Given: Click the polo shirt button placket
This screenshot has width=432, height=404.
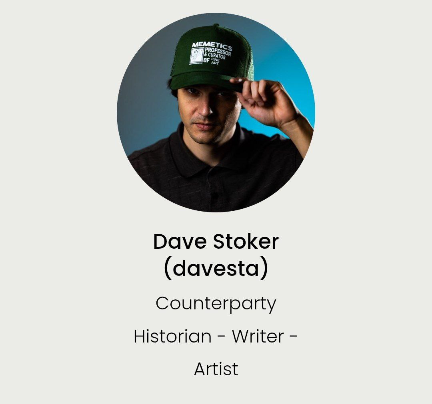Looking at the screenshot, I should pyautogui.click(x=214, y=190).
